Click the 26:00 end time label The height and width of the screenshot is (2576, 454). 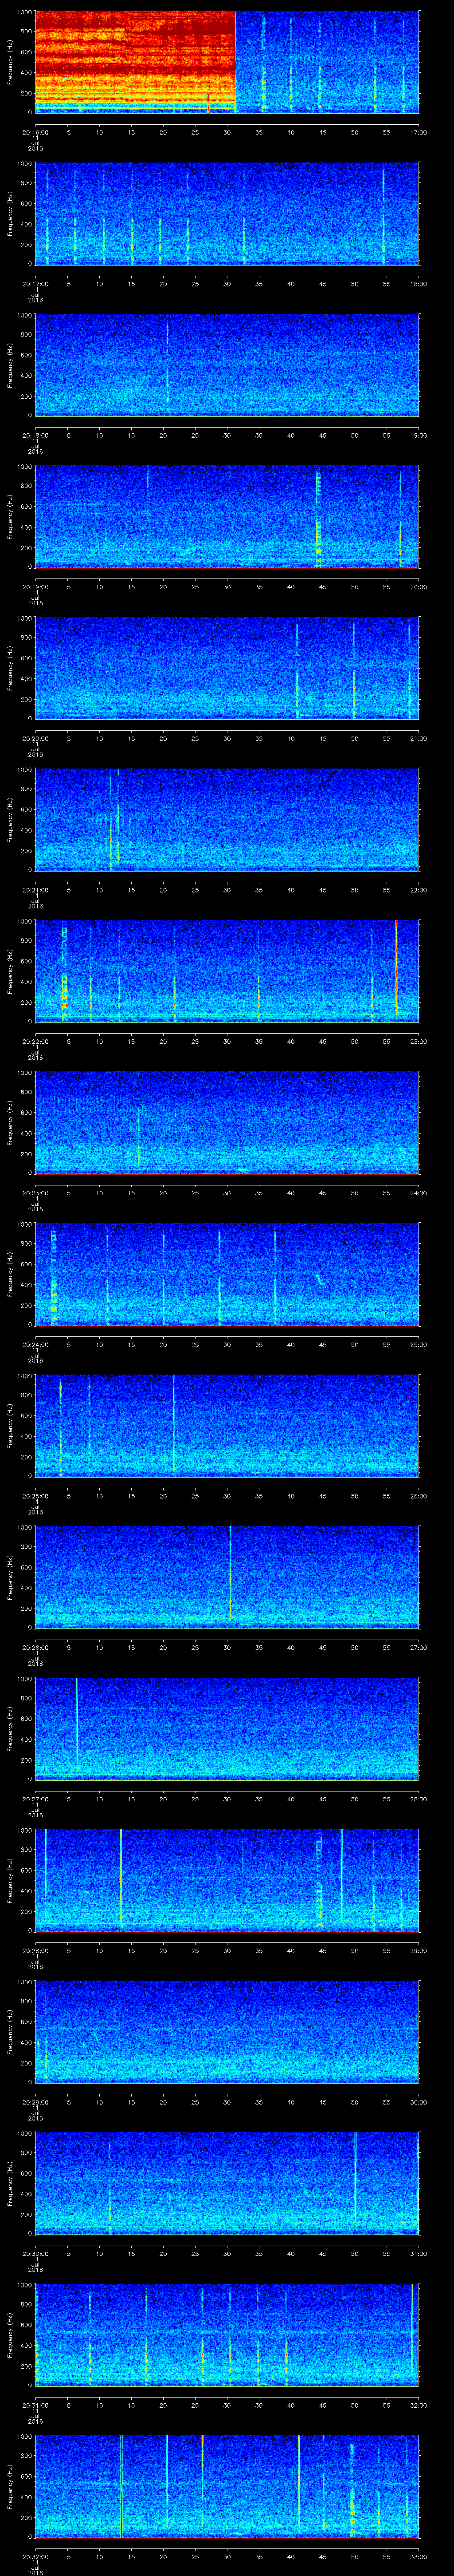coord(418,1496)
